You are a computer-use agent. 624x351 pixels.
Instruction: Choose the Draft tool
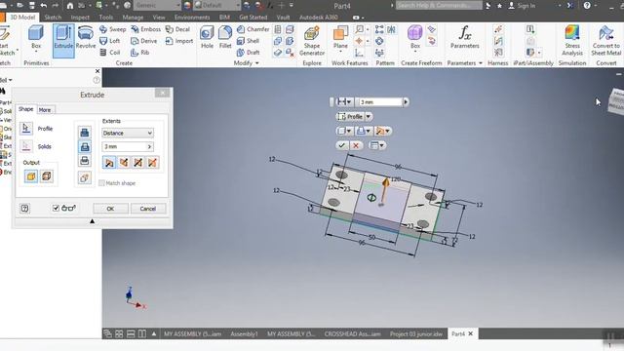coord(249,52)
